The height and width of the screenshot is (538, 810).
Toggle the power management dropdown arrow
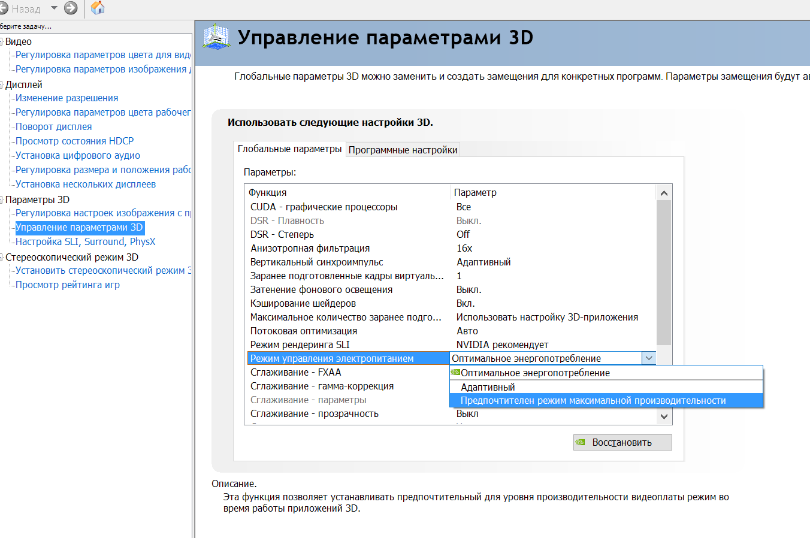[649, 358]
